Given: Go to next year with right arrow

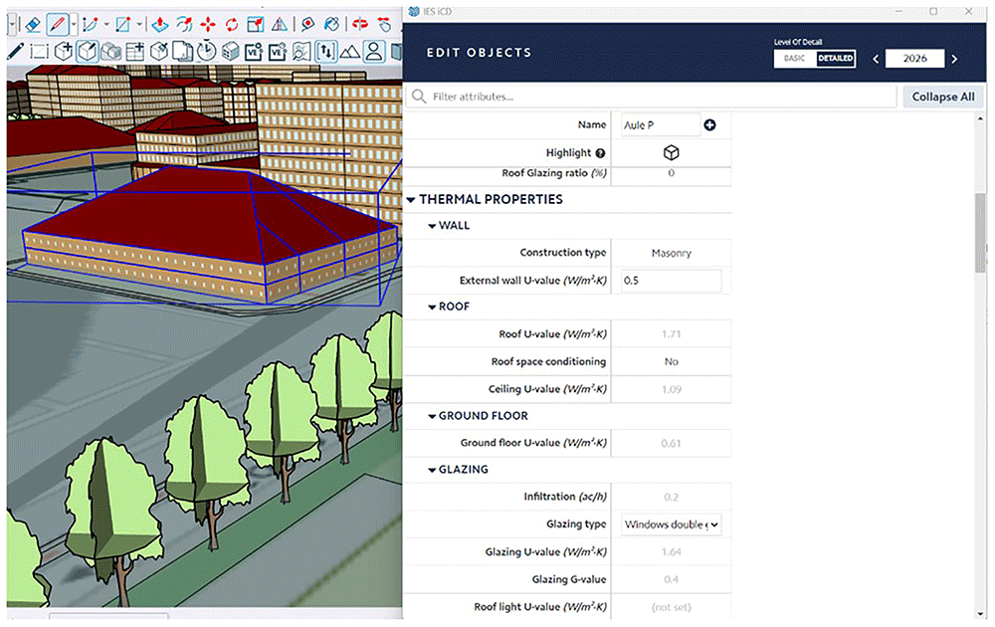Looking at the screenshot, I should point(954,59).
